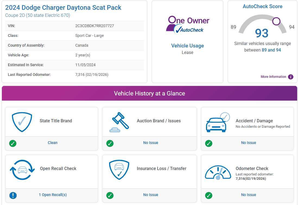This screenshot has height=205, width=298.
Task: Click the AutoCheck score gauge marker
Action: click(x=277, y=21)
